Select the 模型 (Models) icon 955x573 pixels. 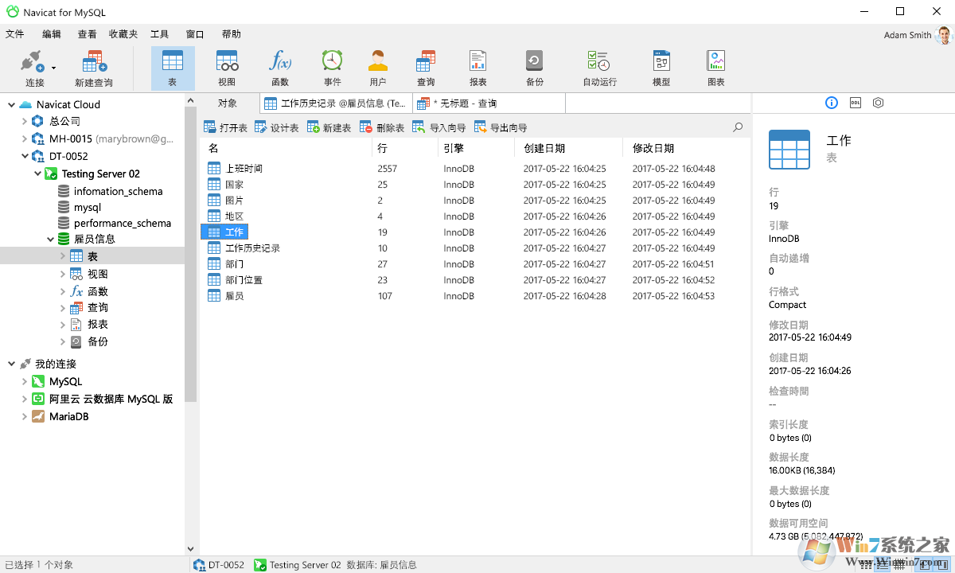coord(661,68)
